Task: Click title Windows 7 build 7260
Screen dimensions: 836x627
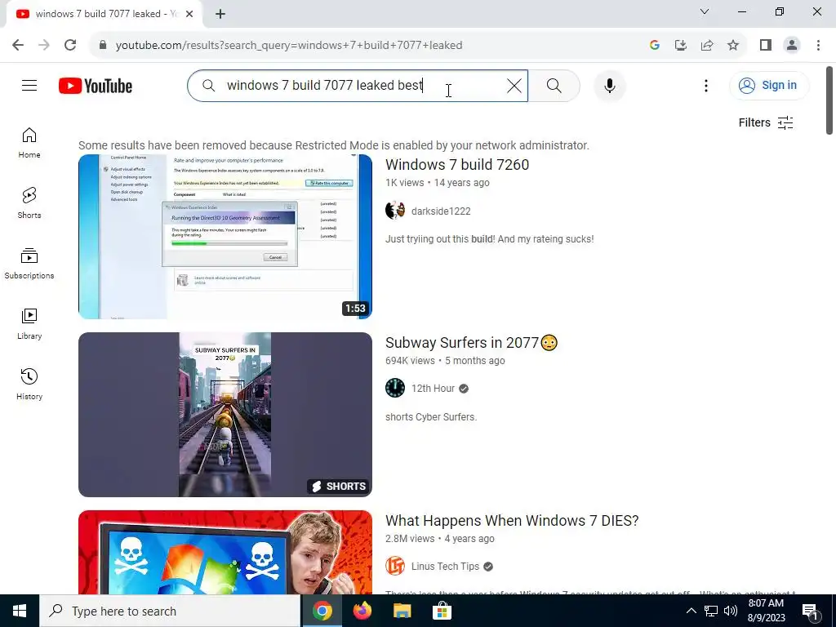Action: pos(457,165)
